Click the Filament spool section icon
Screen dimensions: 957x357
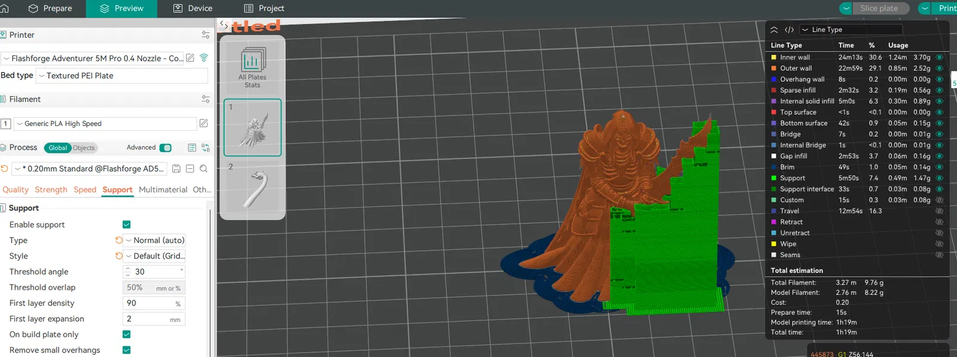(3, 99)
